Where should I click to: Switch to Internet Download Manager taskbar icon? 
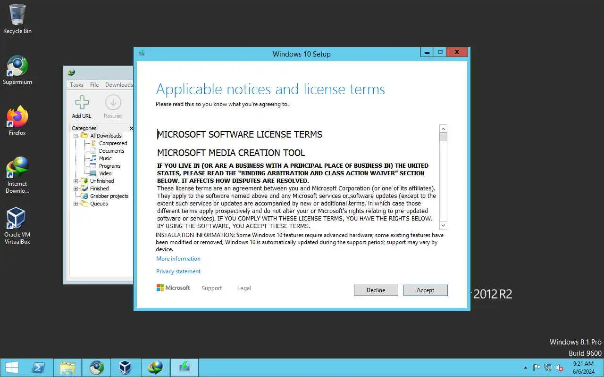(155, 368)
